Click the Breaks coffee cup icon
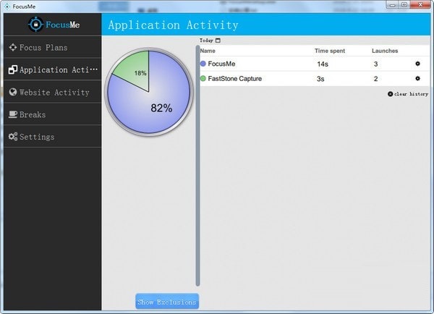The image size is (434, 314). pos(12,115)
